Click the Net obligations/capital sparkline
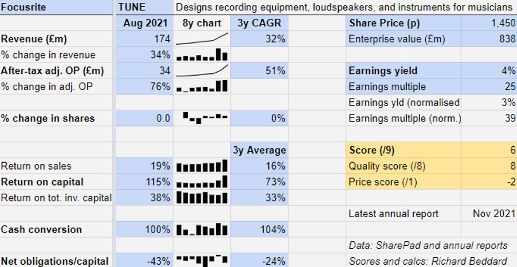 pos(202,260)
